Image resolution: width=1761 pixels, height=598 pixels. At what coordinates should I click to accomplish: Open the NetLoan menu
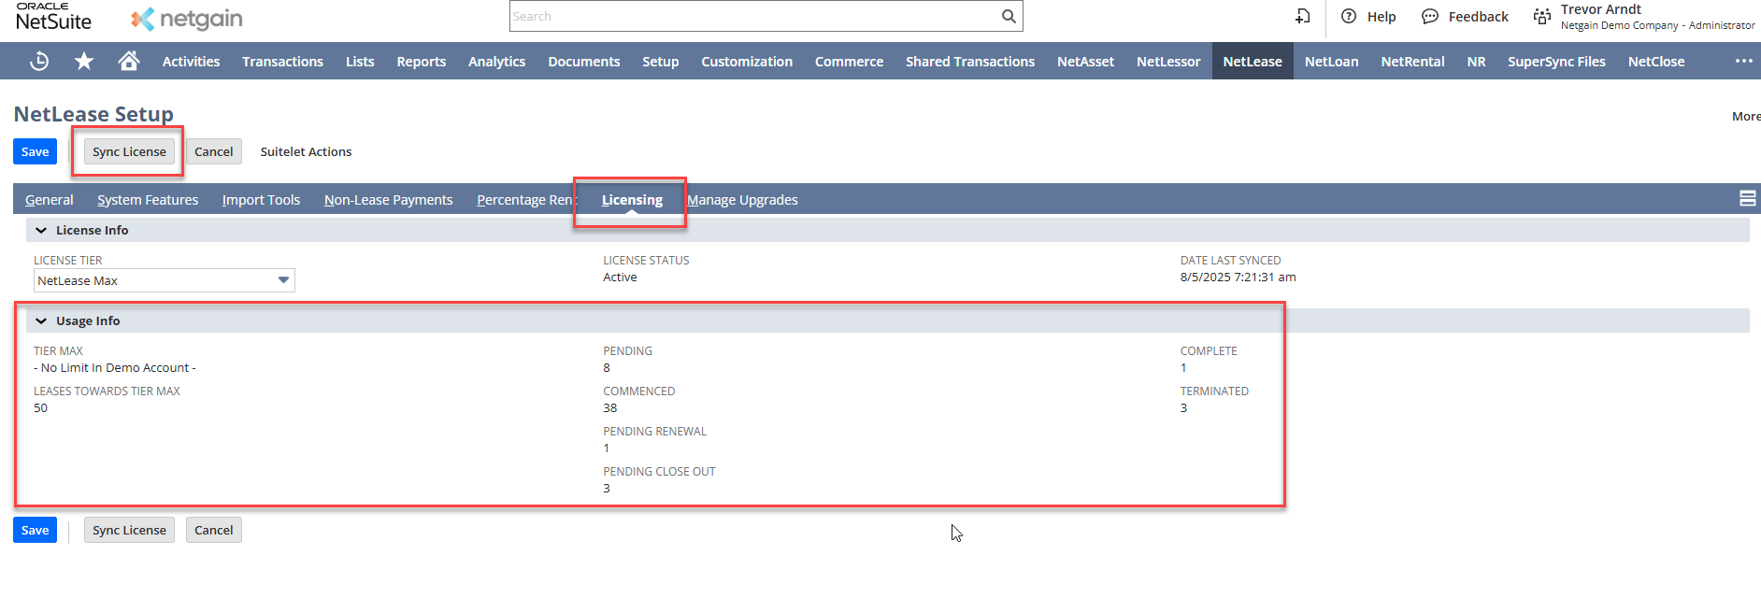[x=1331, y=62]
